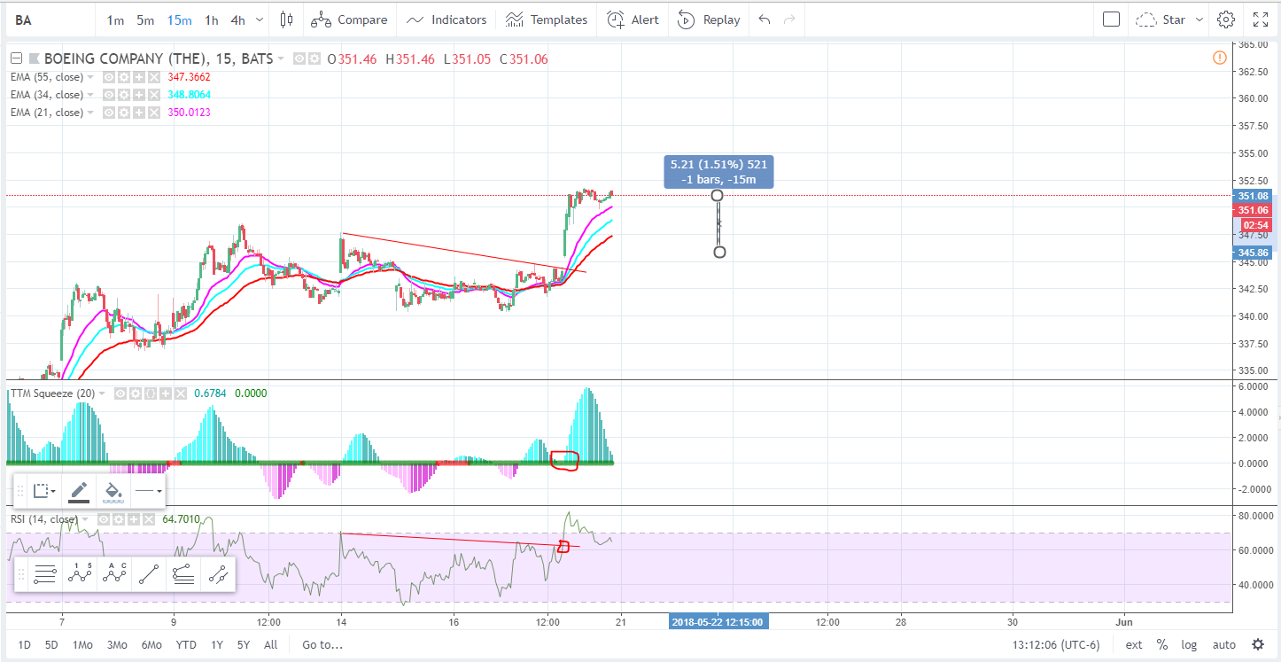Open the line color pencil tool
Viewport: 1281px width, 662px height.
78,490
